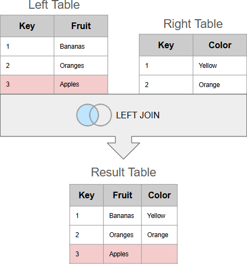Click Key 3 cell in Left Table
Viewport: 247px width, 264px height.
pyautogui.click(x=27, y=84)
